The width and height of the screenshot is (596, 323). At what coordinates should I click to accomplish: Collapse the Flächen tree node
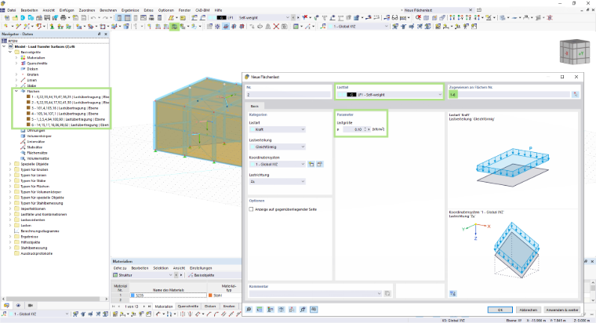[x=16, y=91]
